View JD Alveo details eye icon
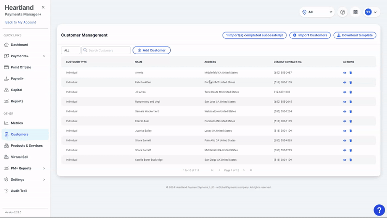This screenshot has width=387, height=218. coord(344,92)
